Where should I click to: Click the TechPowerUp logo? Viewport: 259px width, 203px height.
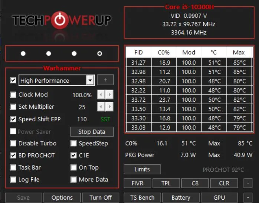tap(62, 20)
